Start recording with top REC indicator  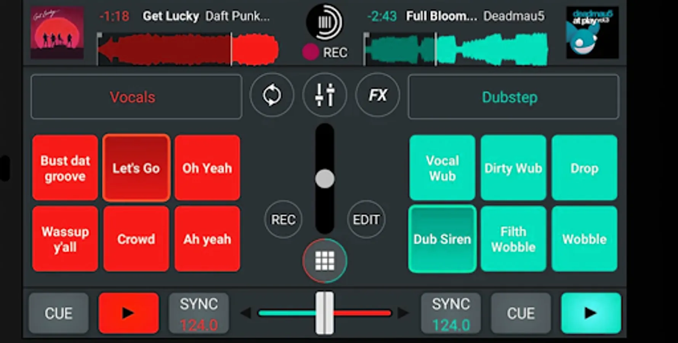[325, 52]
